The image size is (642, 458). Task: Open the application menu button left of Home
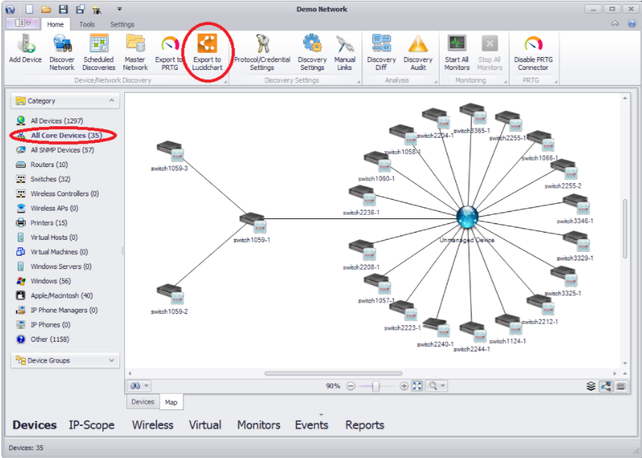click(23, 24)
